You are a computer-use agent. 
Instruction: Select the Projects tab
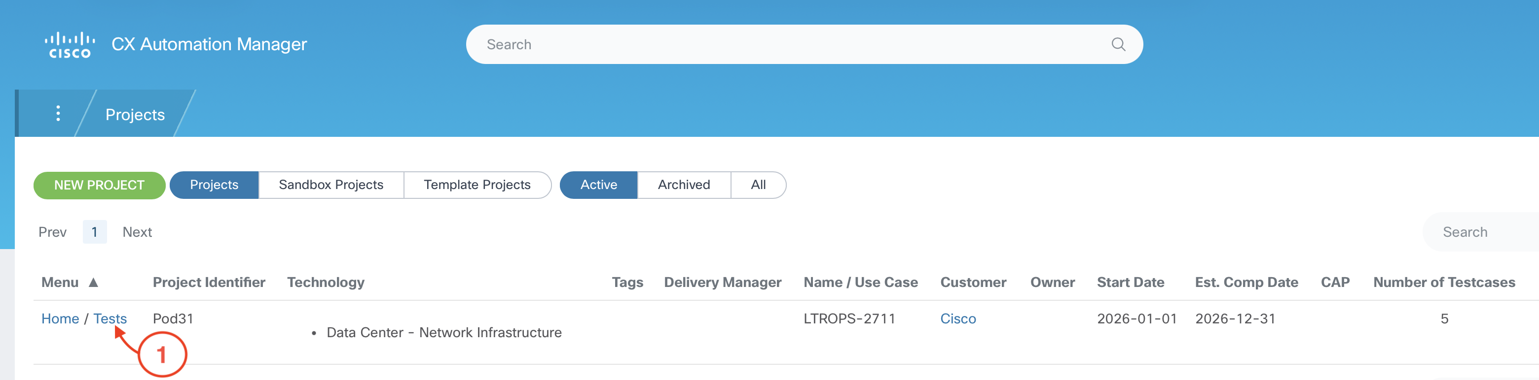(214, 185)
